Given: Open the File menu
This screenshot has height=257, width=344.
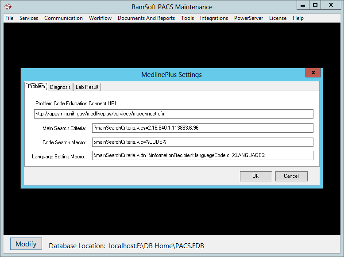Looking at the screenshot, I should pyautogui.click(x=9, y=18).
